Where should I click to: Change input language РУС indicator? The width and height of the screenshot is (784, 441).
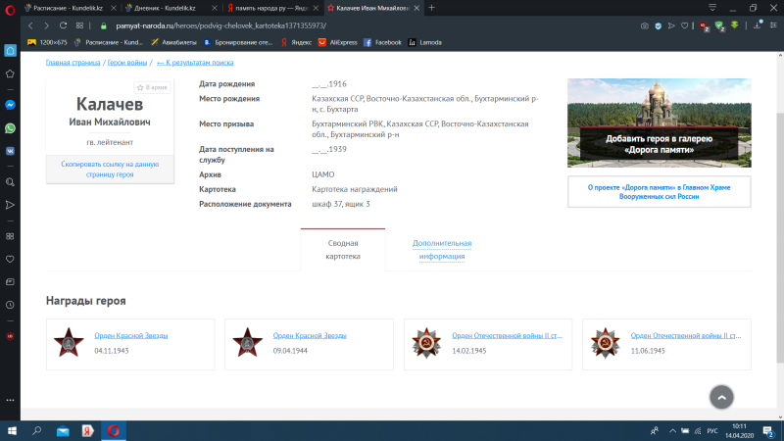(712, 431)
